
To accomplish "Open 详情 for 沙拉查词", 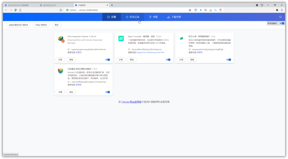I will (60, 92).
